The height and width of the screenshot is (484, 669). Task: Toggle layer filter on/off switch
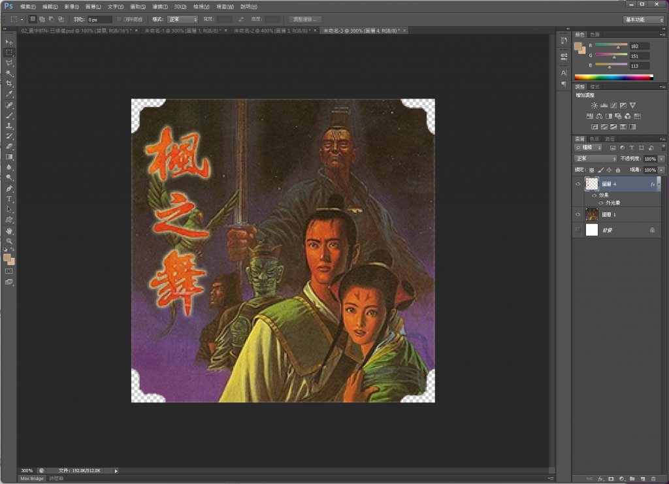pyautogui.click(x=663, y=148)
